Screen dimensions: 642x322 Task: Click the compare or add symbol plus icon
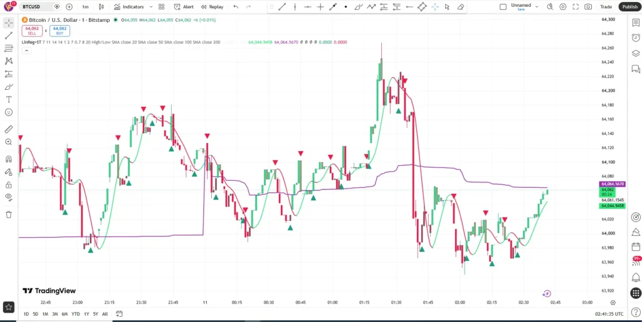coord(69,6)
